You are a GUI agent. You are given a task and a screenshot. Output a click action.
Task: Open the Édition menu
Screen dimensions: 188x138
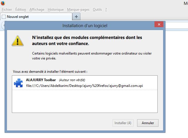pyautogui.click(x=21, y=10)
